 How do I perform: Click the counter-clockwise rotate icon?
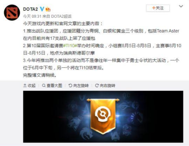(70, 86)
